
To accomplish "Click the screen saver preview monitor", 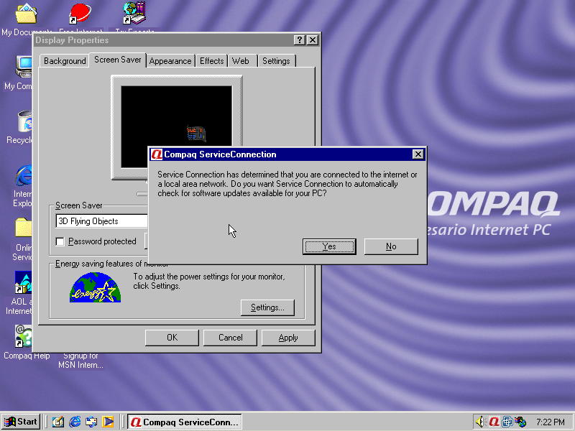I will [x=177, y=128].
